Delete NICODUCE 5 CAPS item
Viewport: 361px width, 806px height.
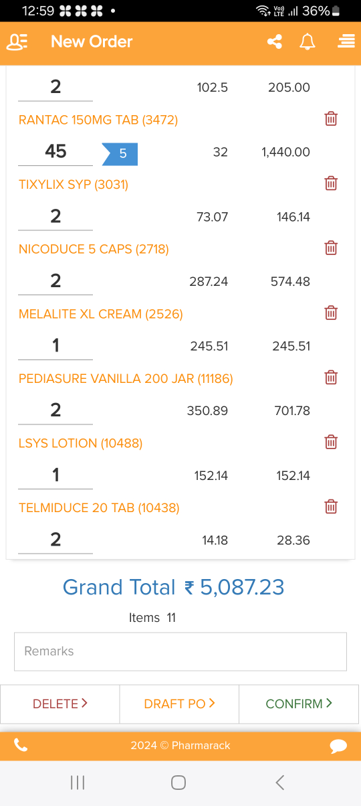point(331,248)
